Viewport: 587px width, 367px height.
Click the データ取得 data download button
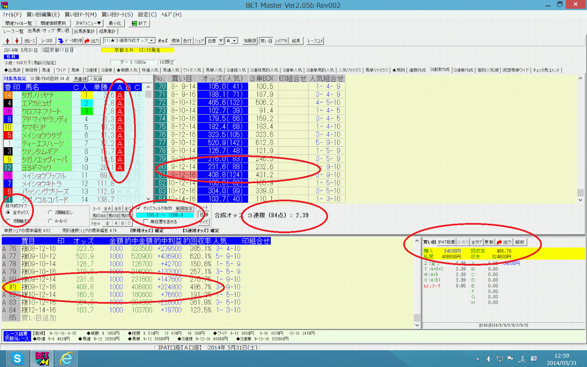point(70,41)
